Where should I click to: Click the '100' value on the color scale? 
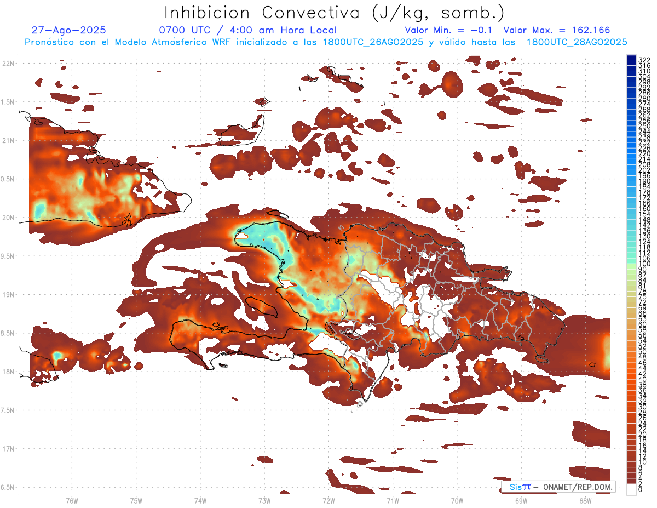pos(644,264)
